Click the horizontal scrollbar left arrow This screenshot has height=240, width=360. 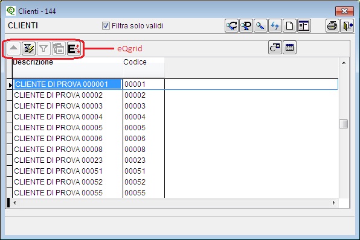(x=14, y=203)
